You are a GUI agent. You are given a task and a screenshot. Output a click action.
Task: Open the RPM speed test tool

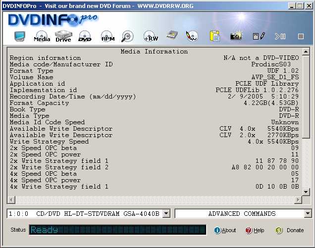[x=107, y=36]
